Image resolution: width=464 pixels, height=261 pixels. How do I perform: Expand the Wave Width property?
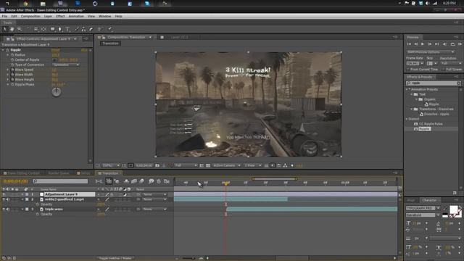(x=8, y=75)
